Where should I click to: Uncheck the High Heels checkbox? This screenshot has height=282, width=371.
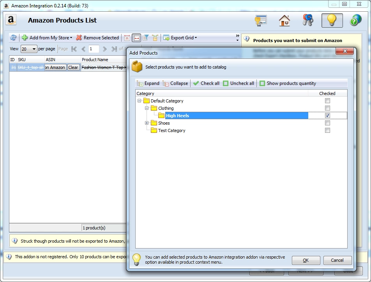[x=327, y=115]
